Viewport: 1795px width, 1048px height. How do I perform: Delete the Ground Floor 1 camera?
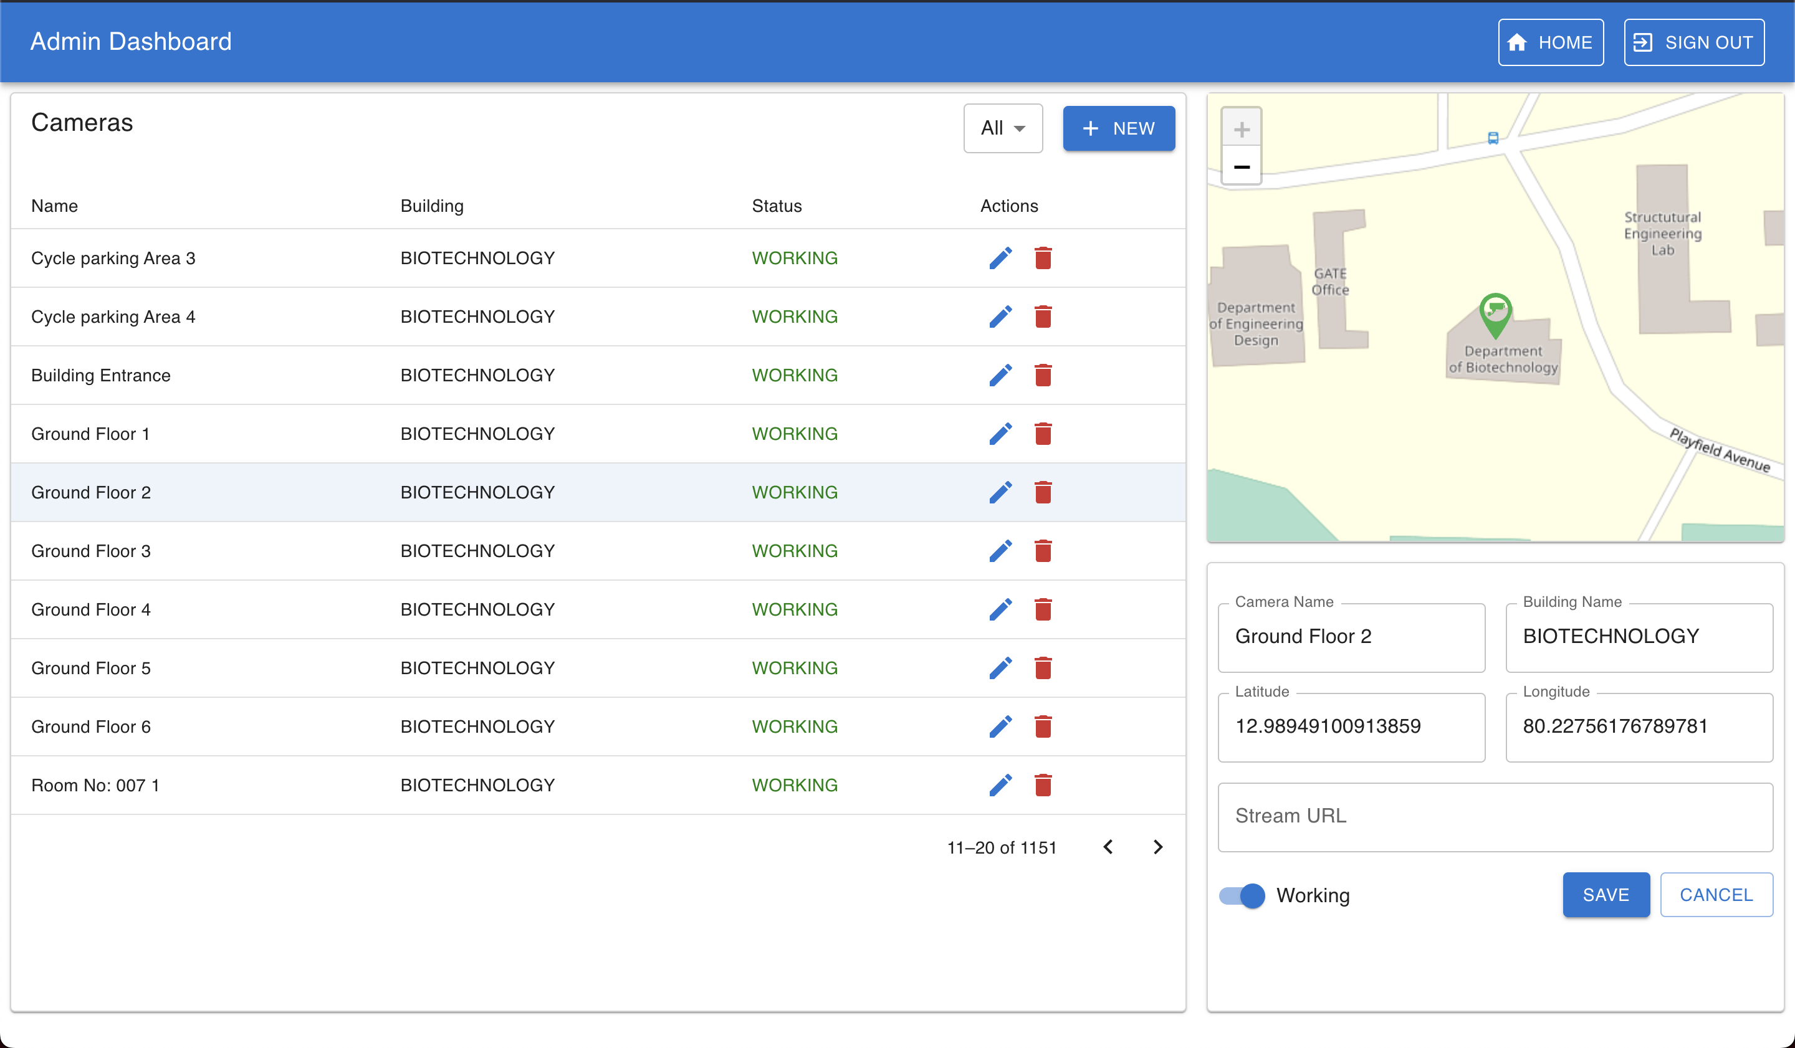tap(1043, 434)
